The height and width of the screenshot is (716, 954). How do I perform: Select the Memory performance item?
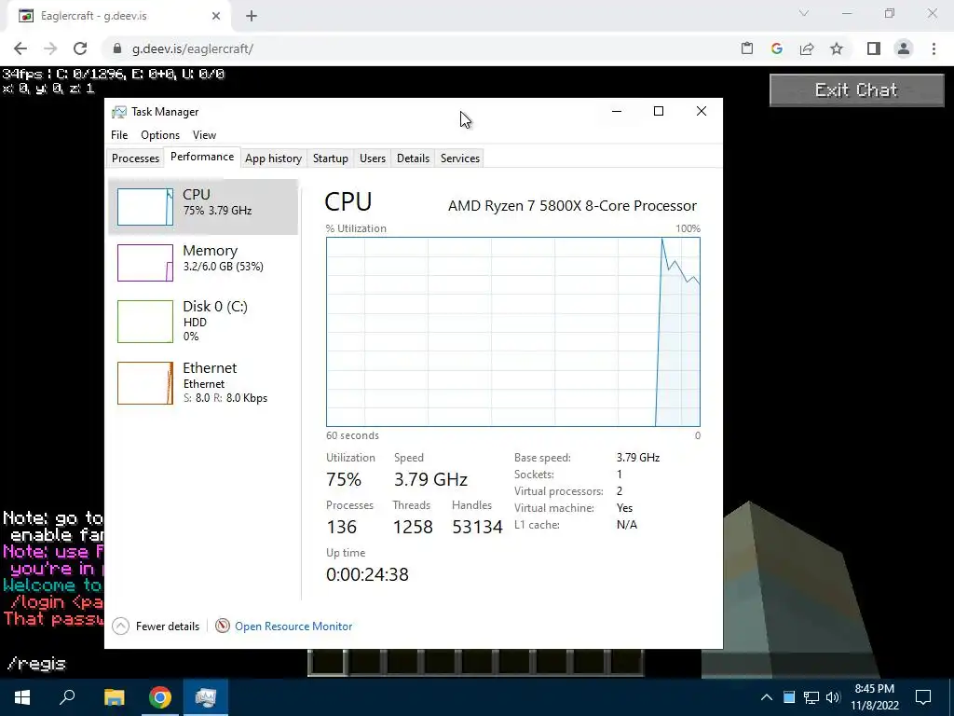pos(203,262)
